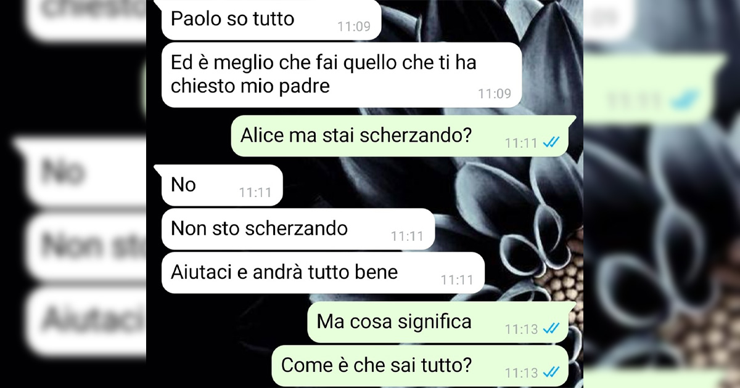Viewport: 740px width, 388px height.
Task: Click the 11:09 timestamp on 'Paolo so tutto'
Action: point(354,26)
